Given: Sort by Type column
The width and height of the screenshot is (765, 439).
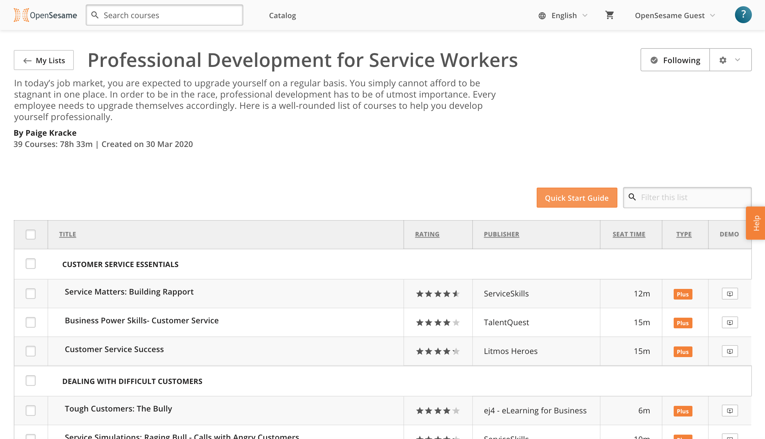Looking at the screenshot, I should (x=684, y=234).
